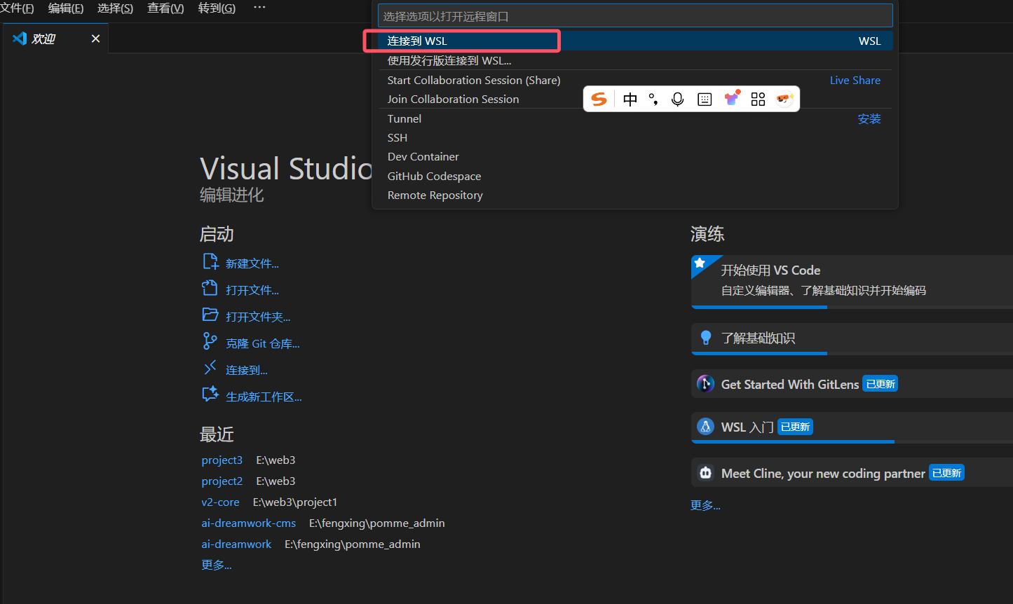
Task: Open recent ai-dreamwork project
Action: (x=236, y=544)
